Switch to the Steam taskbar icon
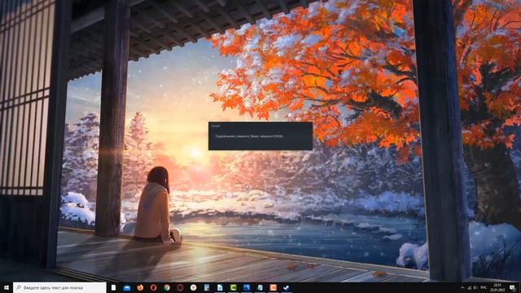Image resolution: width=521 pixels, height=293 pixels. pos(286,287)
